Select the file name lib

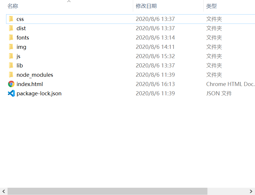[20, 65]
